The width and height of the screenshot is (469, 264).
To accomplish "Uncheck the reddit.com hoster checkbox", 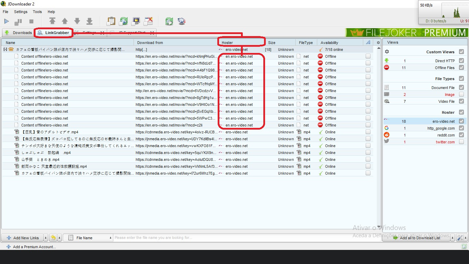I will tap(461, 135).
